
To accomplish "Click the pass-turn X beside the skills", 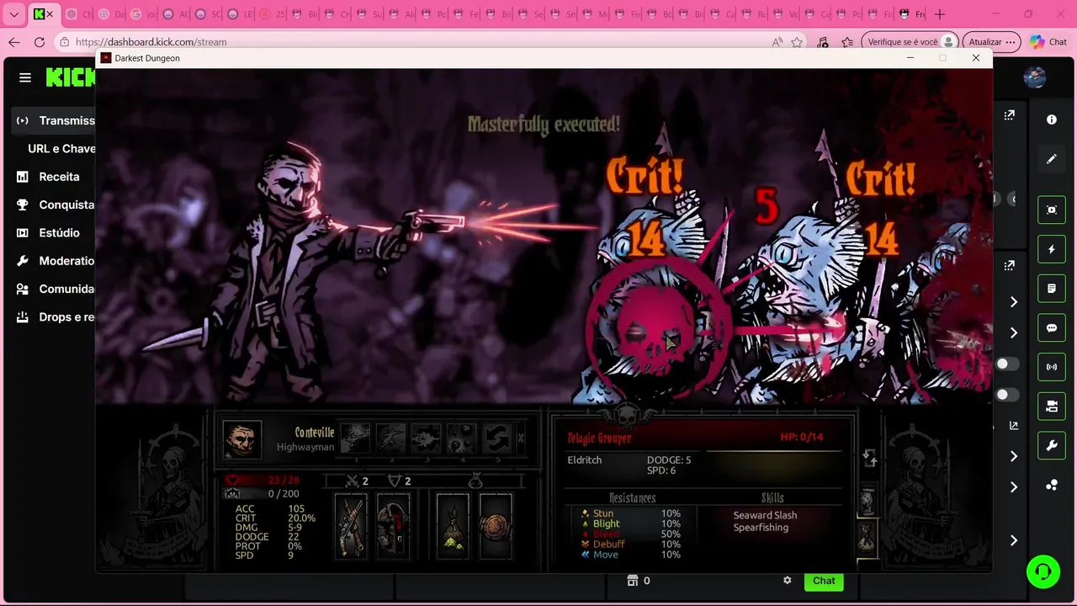I will tap(521, 438).
